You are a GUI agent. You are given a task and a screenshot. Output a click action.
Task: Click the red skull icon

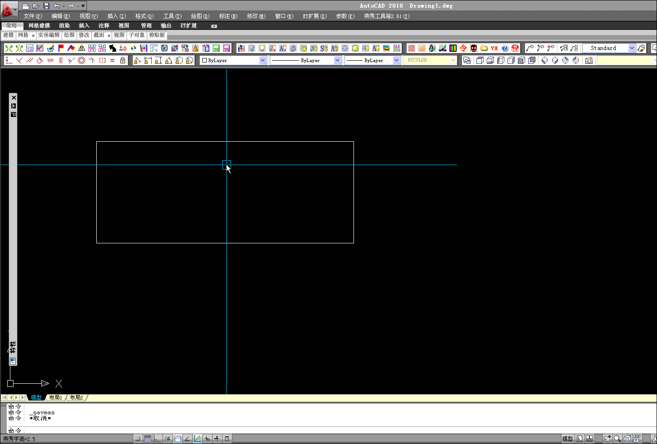coord(474,48)
